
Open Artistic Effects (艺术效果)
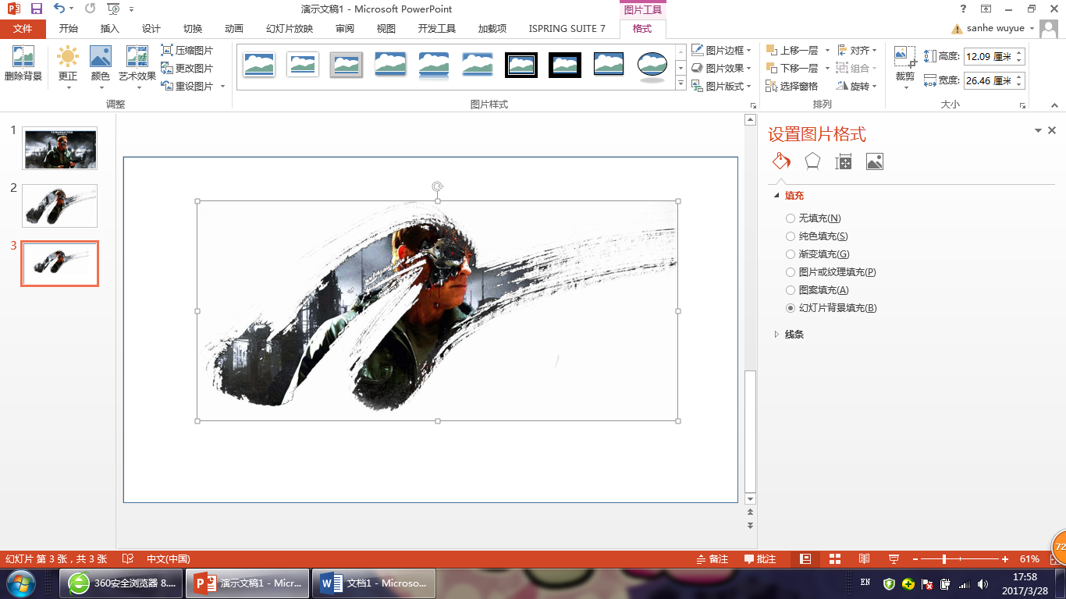[137, 66]
